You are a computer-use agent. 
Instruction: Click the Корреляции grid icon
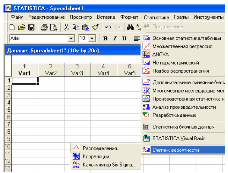[x=76, y=156]
